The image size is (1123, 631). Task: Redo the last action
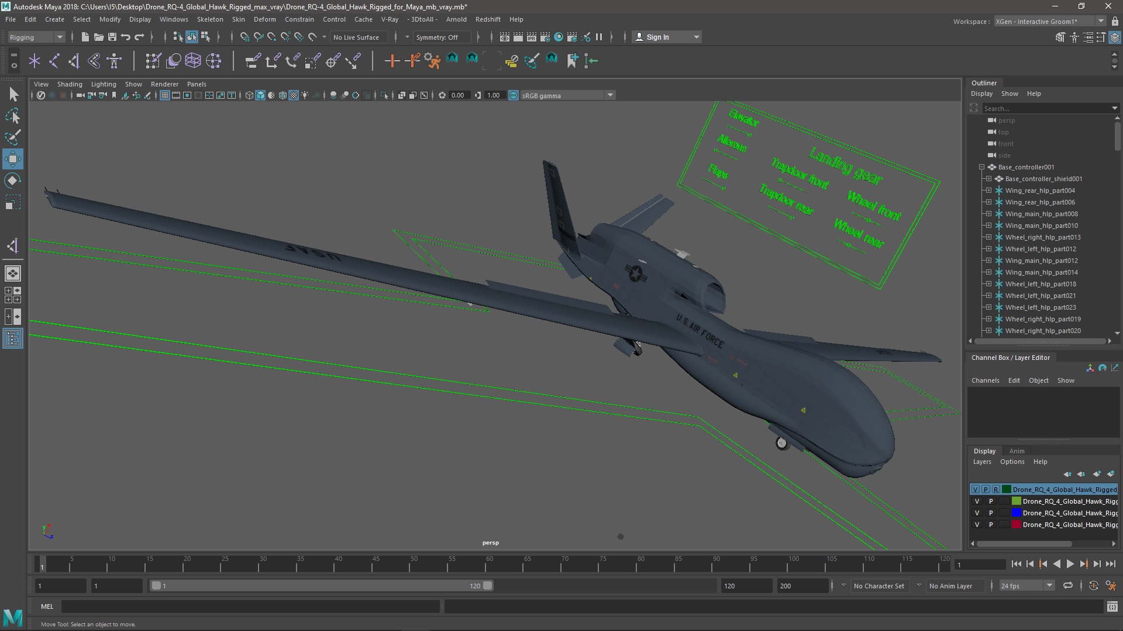pyautogui.click(x=139, y=37)
